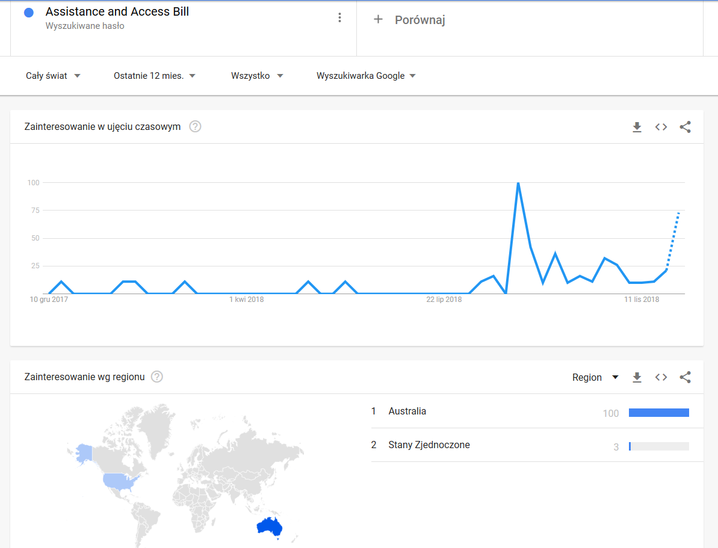The width and height of the screenshot is (718, 548).
Task: Download region interest data as CSV
Action: [x=637, y=377]
